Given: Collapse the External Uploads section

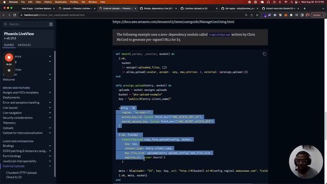Looking at the screenshot, I should tap(50, 166).
